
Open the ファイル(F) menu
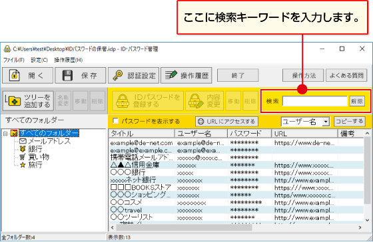tap(14, 60)
